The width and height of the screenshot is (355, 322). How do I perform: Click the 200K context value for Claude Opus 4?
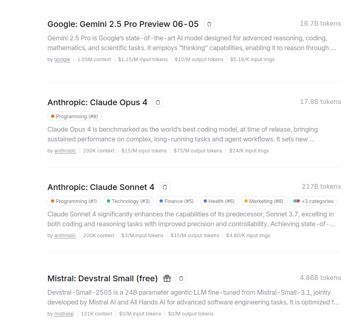click(99, 151)
